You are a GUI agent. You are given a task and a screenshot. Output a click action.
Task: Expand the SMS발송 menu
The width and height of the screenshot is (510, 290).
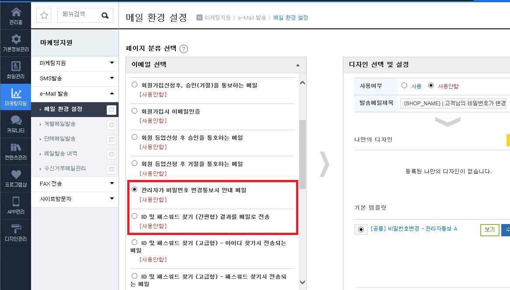(75, 78)
